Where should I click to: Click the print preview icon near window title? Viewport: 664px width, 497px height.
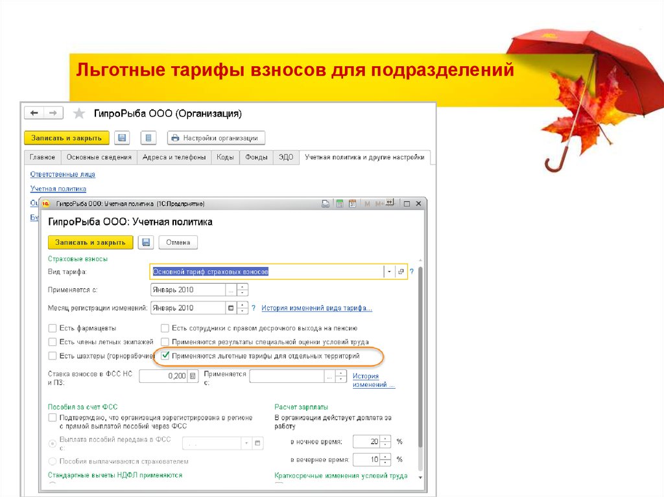click(324, 203)
